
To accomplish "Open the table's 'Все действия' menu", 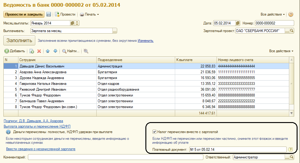I will (281, 51).
